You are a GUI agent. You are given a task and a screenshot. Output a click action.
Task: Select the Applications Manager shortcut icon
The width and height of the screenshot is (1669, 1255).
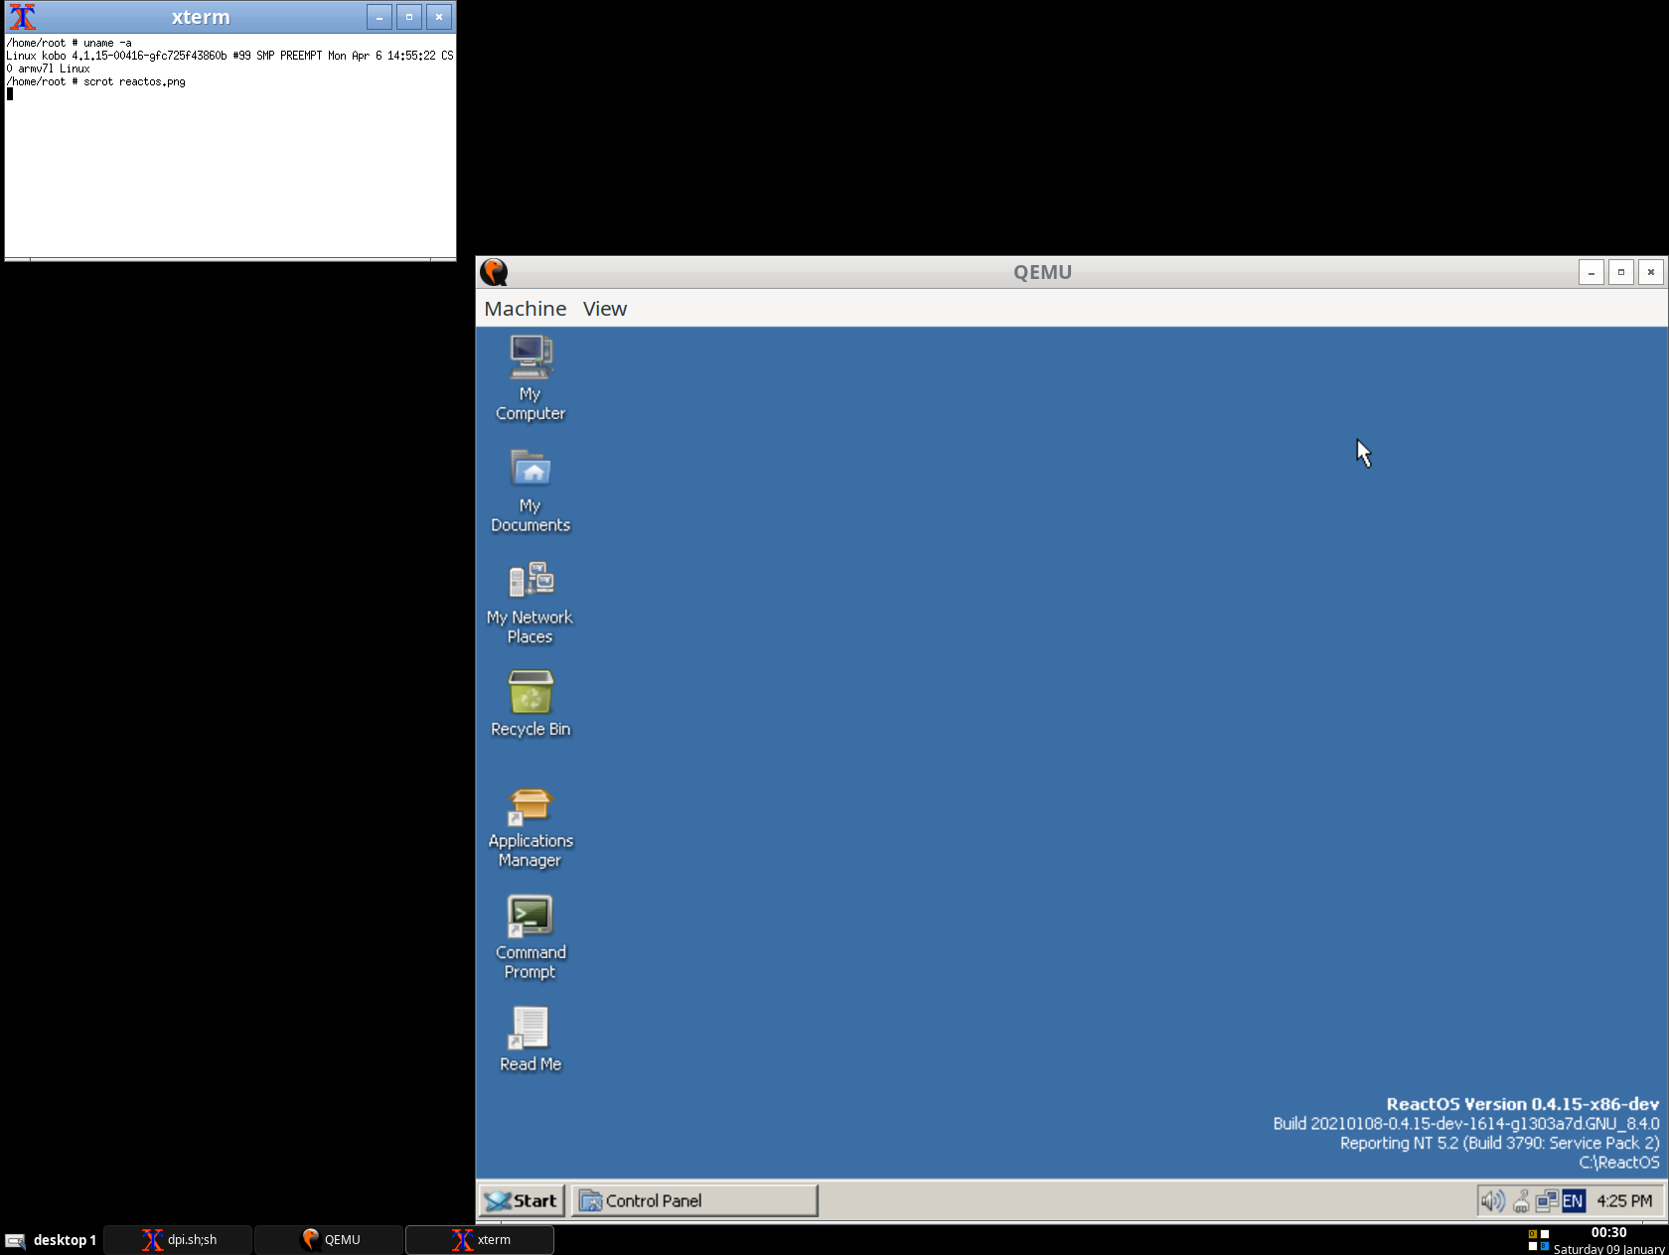click(531, 804)
